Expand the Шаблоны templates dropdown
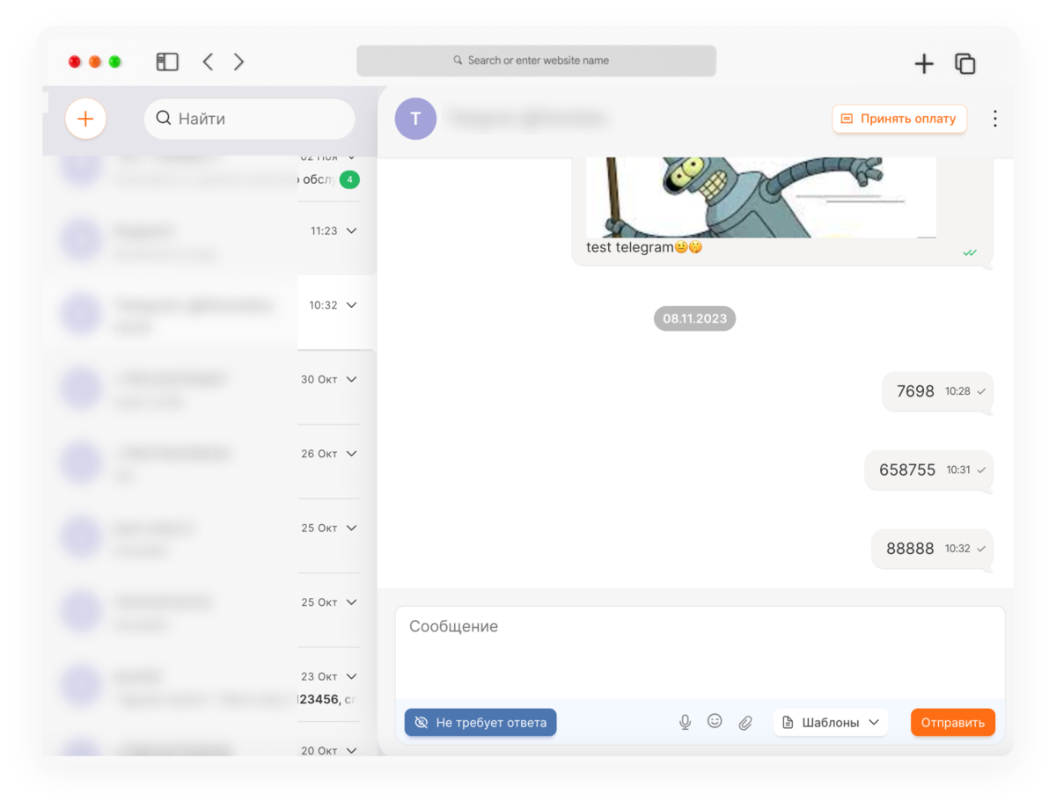Image resolution: width=1056 pixels, height=809 pixels. pyautogui.click(x=831, y=723)
